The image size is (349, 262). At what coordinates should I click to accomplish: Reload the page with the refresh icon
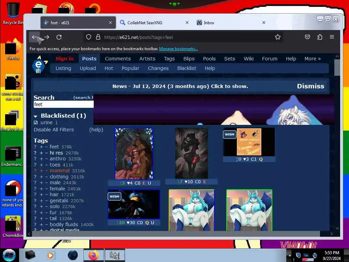(59, 37)
